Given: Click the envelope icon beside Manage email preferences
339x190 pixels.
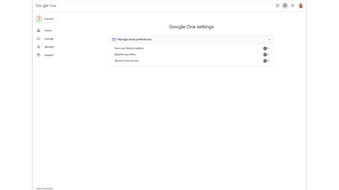Looking at the screenshot, I should click(x=114, y=40).
